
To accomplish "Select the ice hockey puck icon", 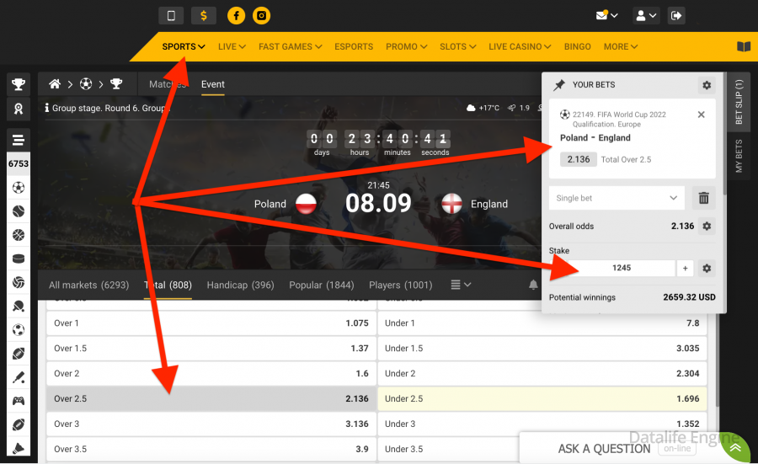I will [19, 259].
